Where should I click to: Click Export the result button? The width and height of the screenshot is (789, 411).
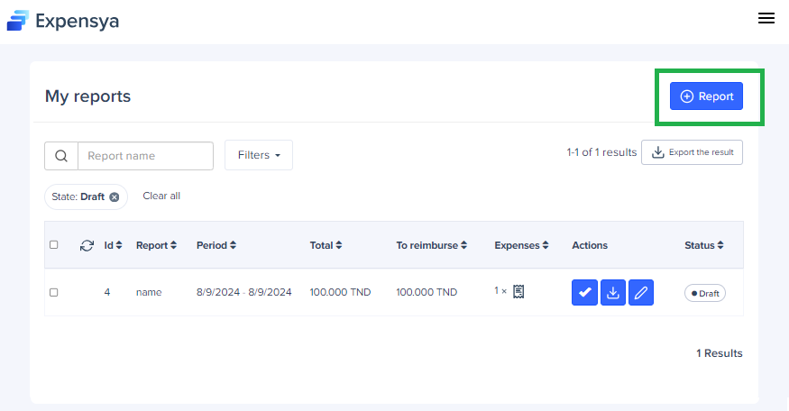pyautogui.click(x=692, y=152)
